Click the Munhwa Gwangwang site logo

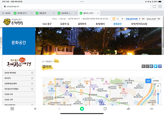(x=13, y=22)
